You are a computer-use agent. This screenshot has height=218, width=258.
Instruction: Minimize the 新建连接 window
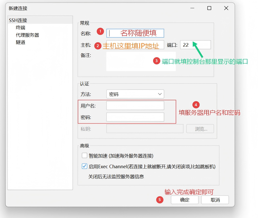192,8
